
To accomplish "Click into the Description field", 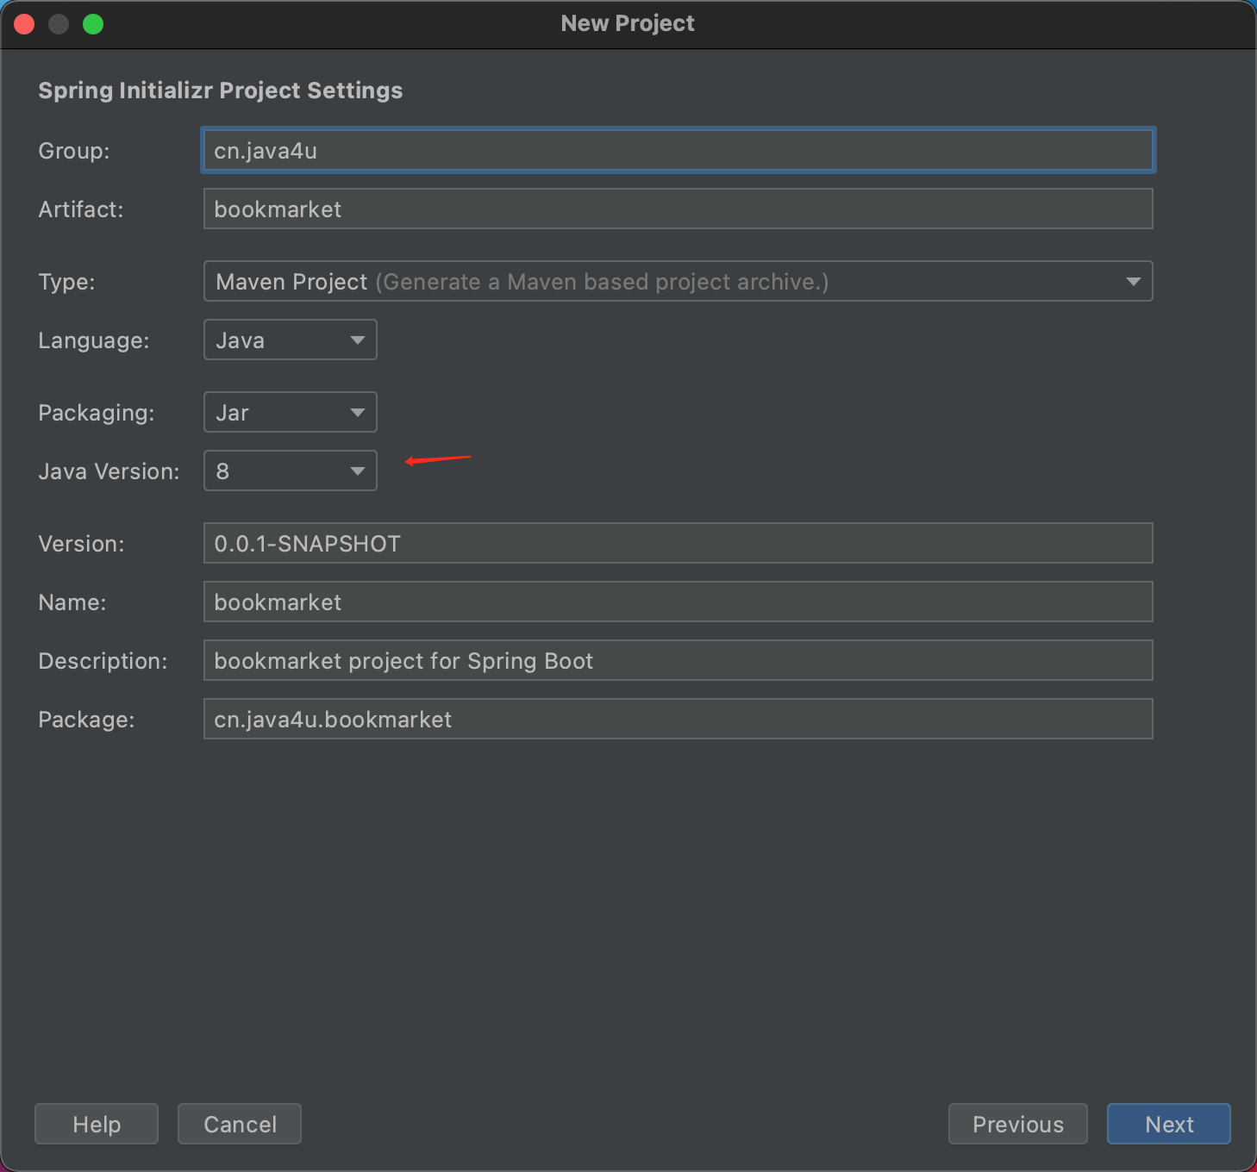I will [678, 661].
